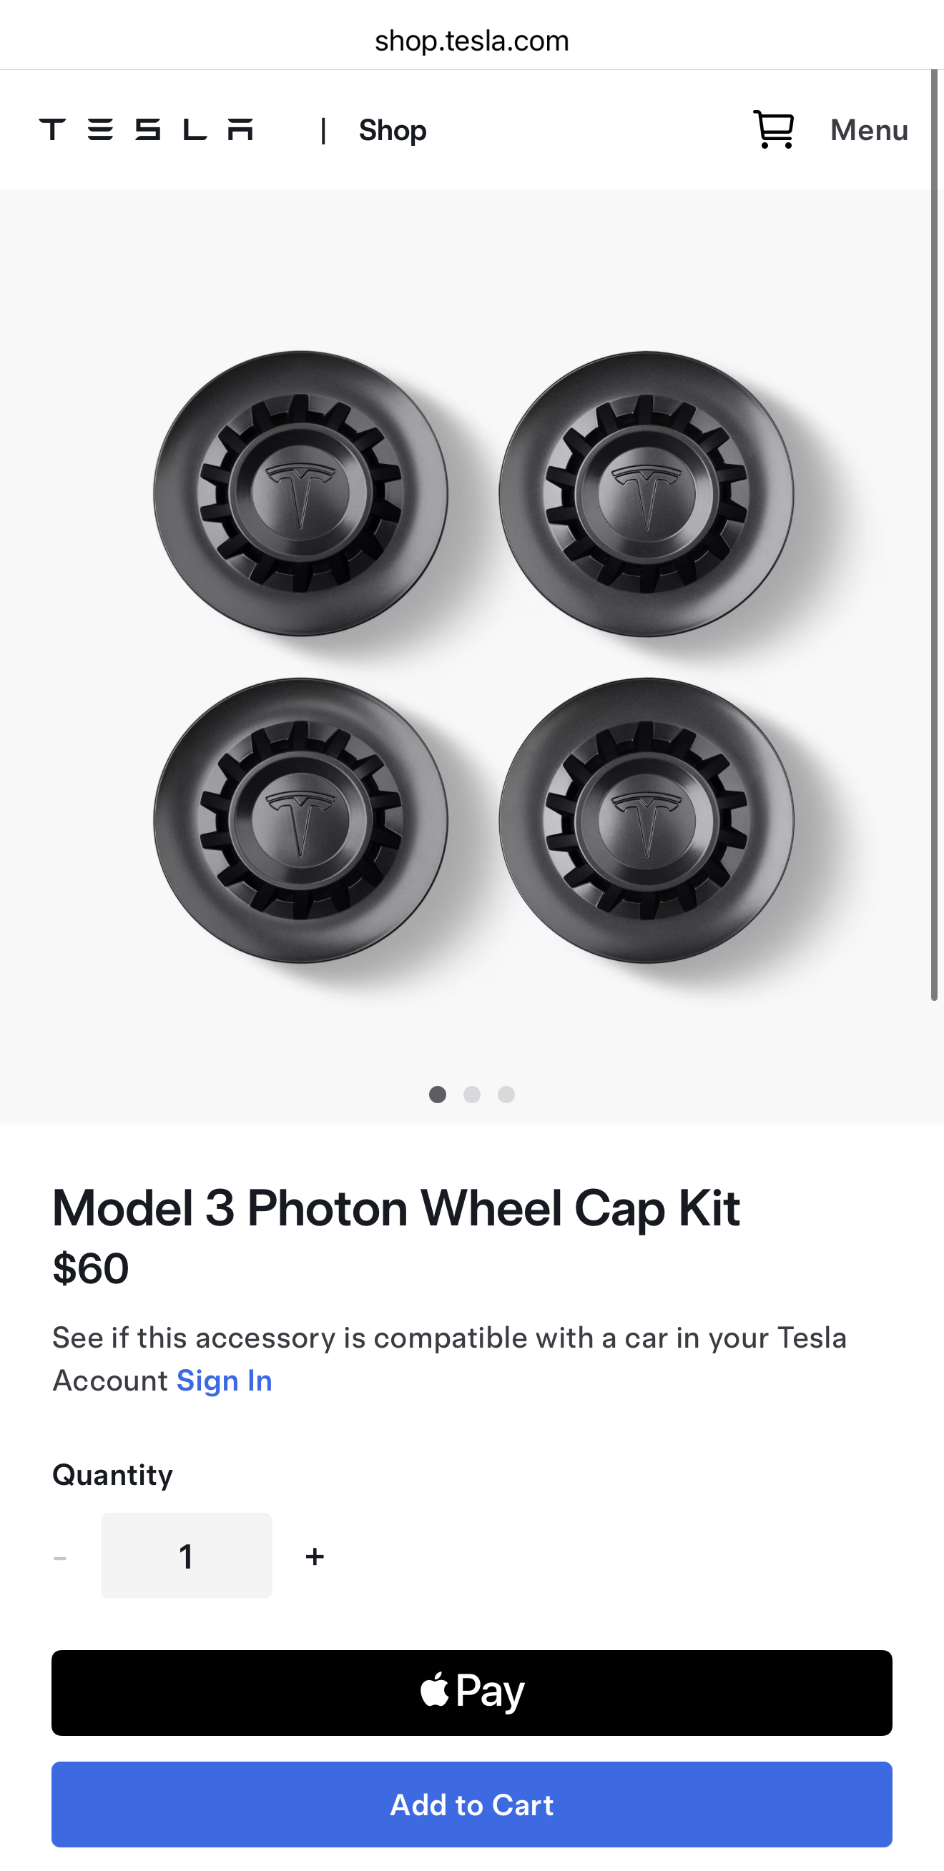944x1871 pixels.
Task: Follow the Sign In link
Action: pyautogui.click(x=224, y=1381)
